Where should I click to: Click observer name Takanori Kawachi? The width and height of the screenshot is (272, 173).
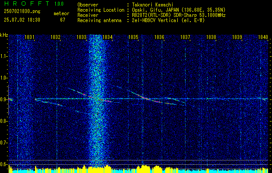pos(152,5)
